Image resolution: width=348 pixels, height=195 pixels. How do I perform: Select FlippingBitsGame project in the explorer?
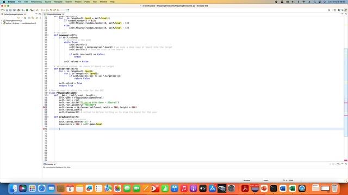click(14, 21)
